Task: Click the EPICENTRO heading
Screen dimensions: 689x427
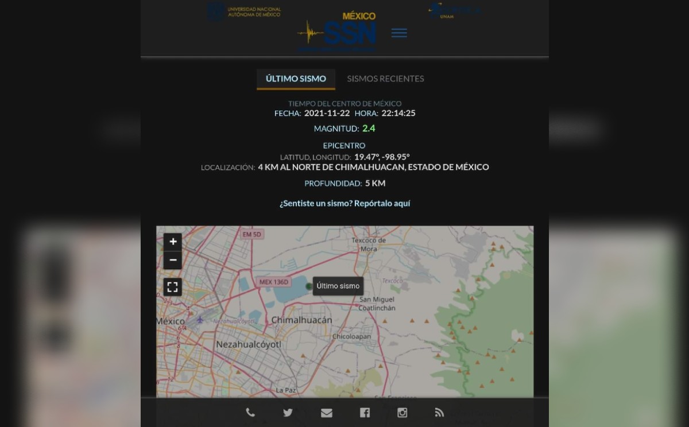Action: pos(344,146)
